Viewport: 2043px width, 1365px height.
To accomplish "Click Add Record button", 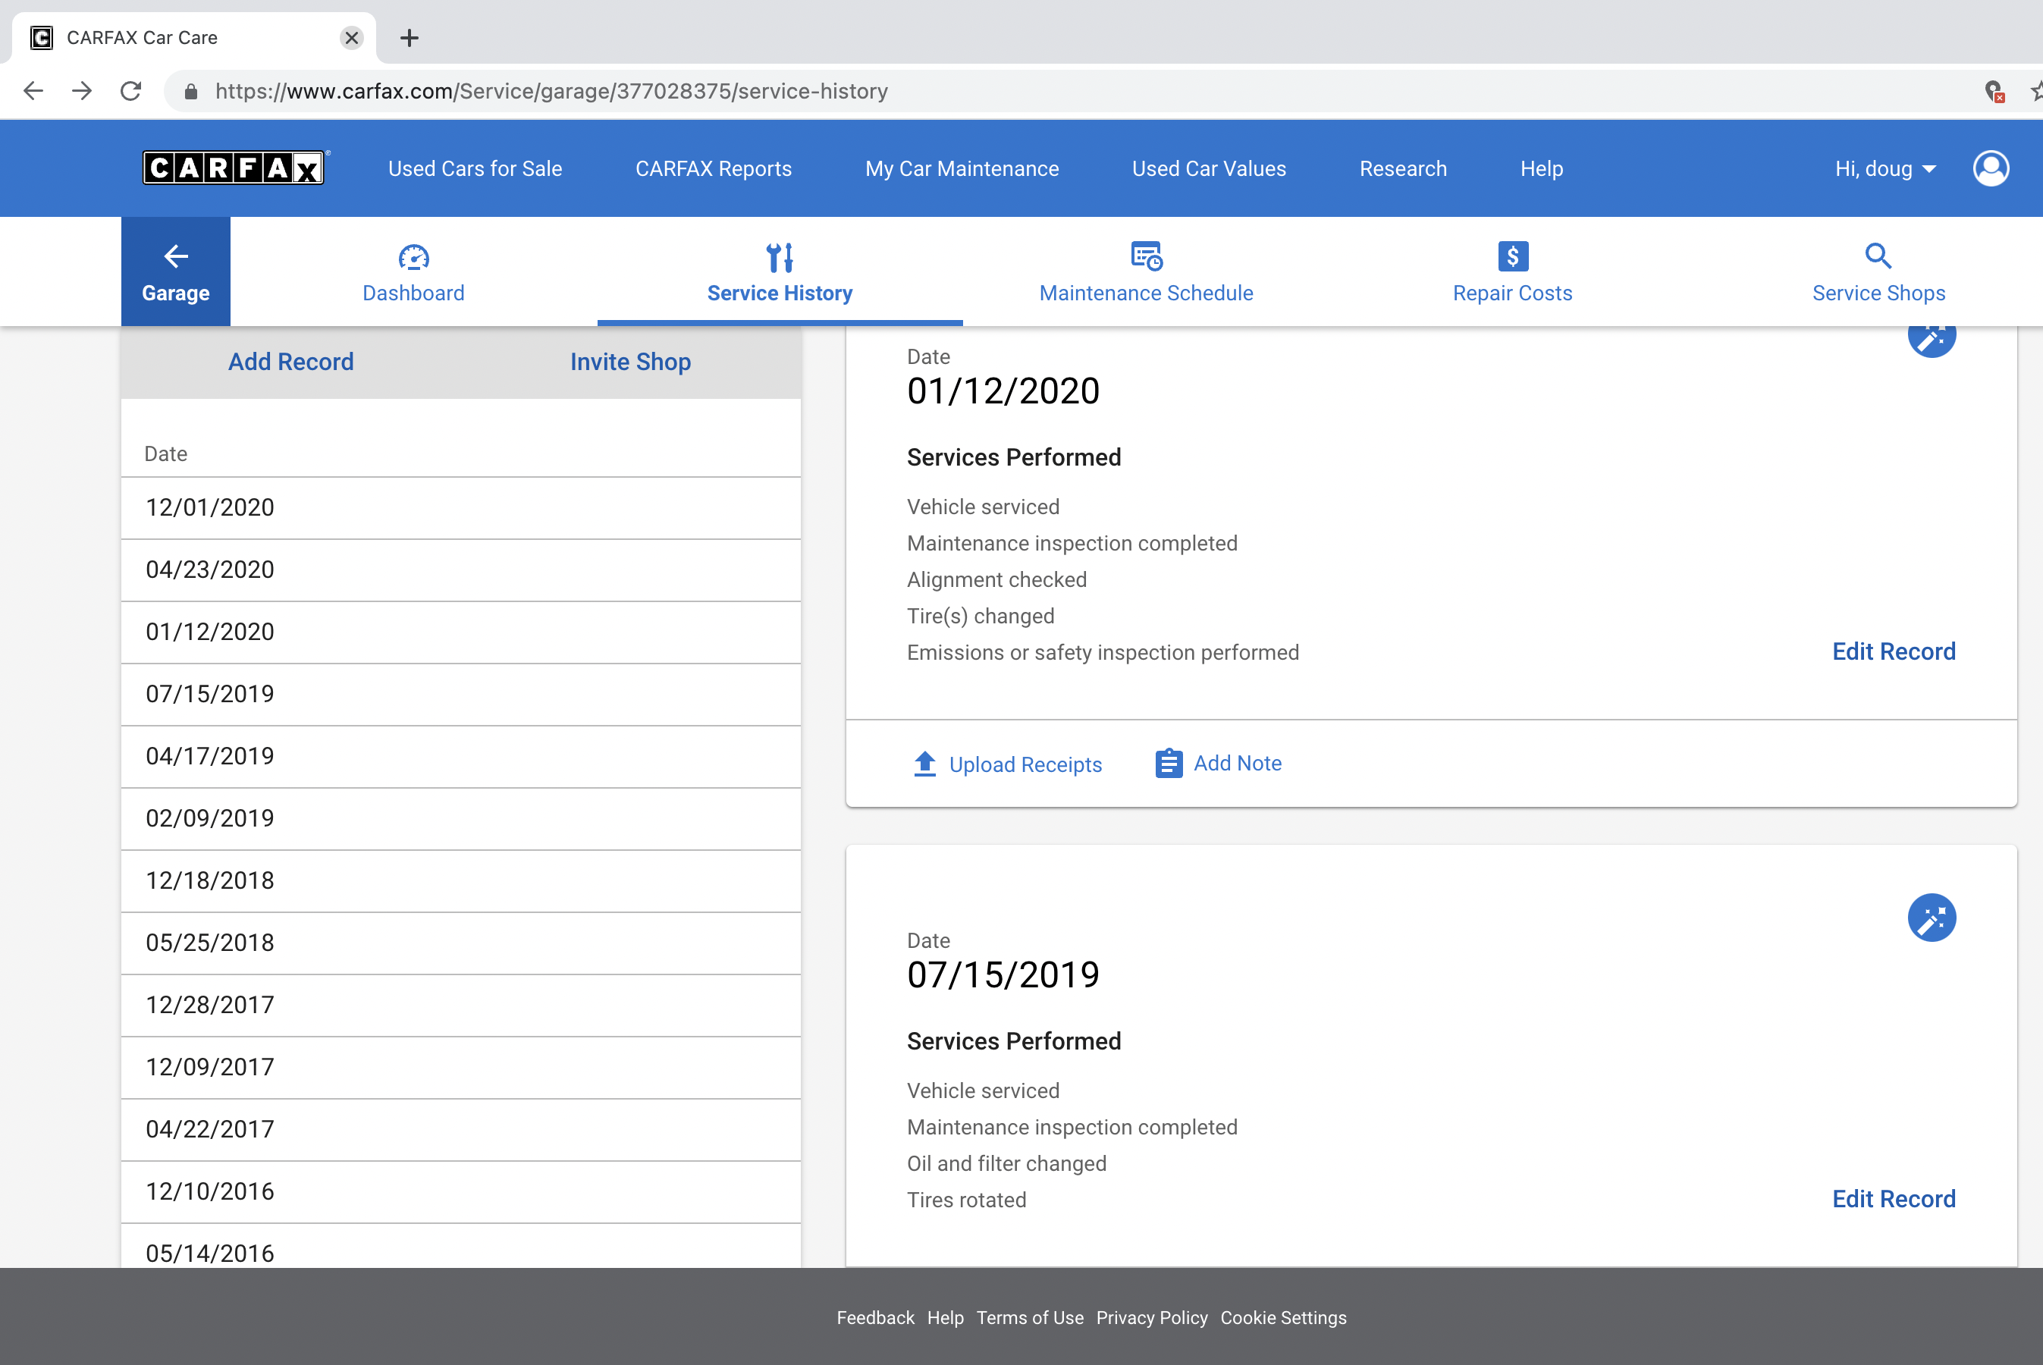I will click(x=290, y=361).
